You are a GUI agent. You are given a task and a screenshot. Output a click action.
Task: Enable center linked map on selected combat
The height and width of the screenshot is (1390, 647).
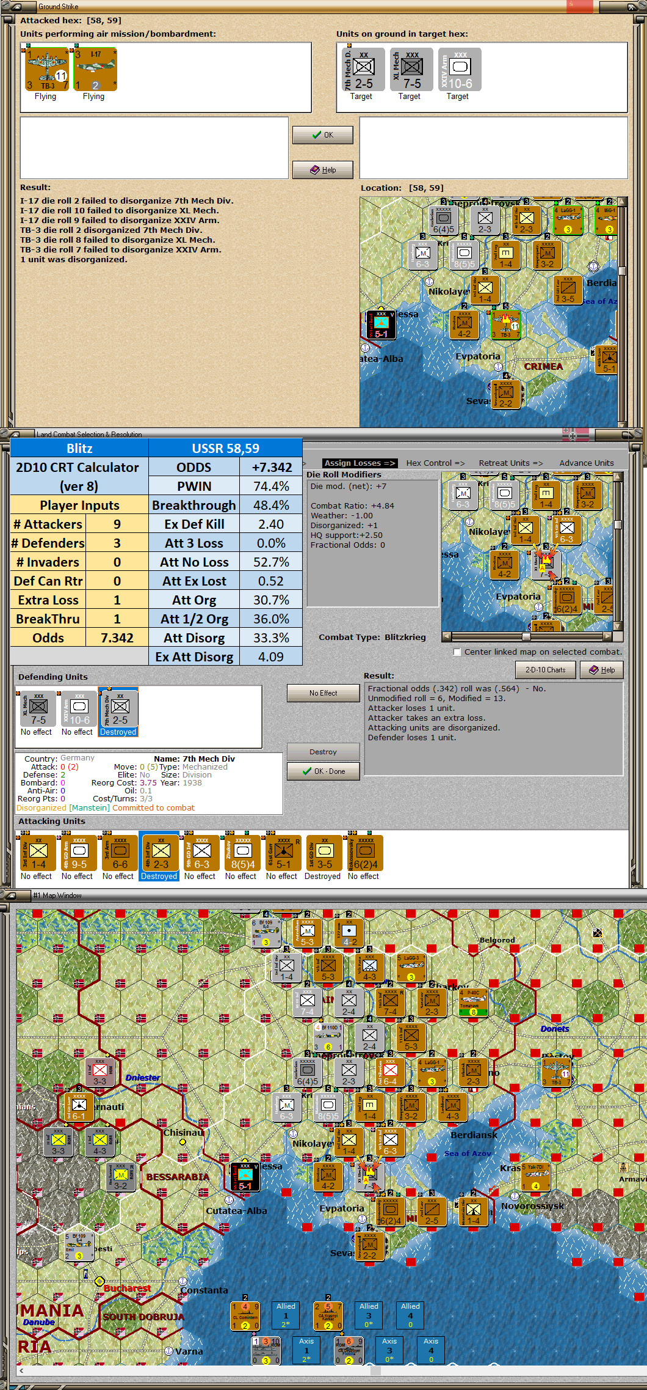coord(457,652)
